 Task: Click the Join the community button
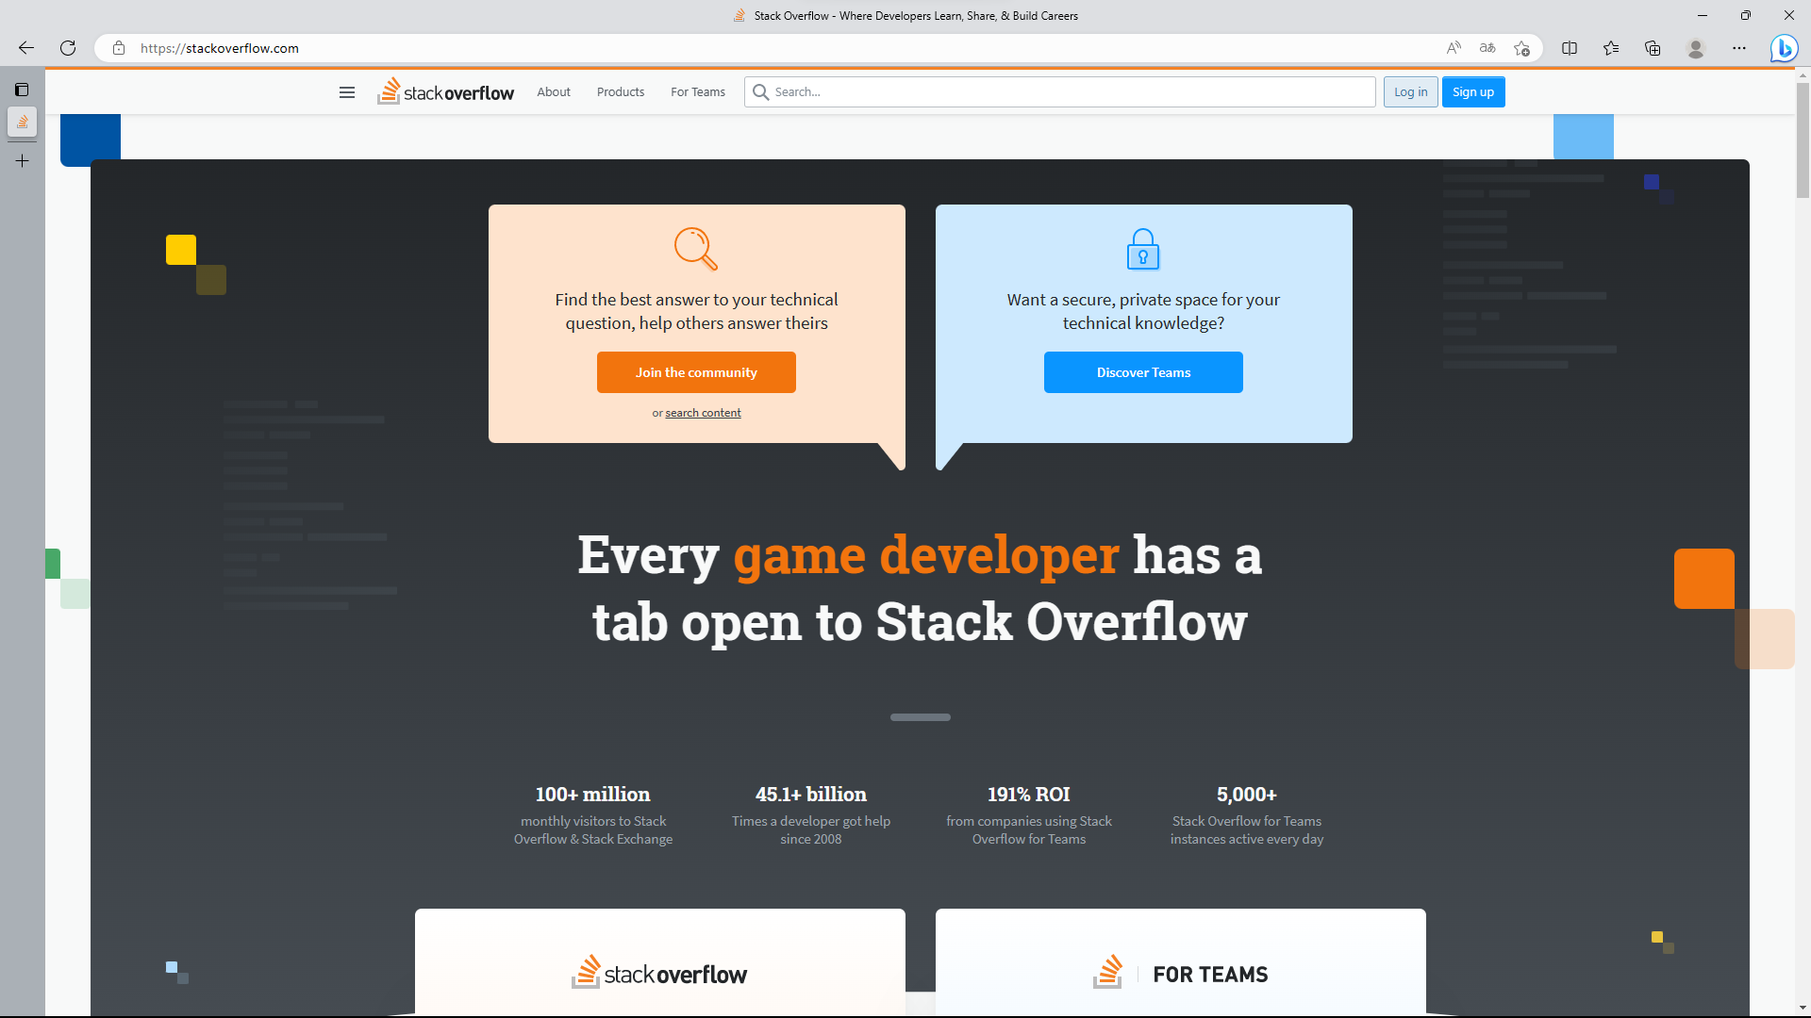tap(696, 371)
